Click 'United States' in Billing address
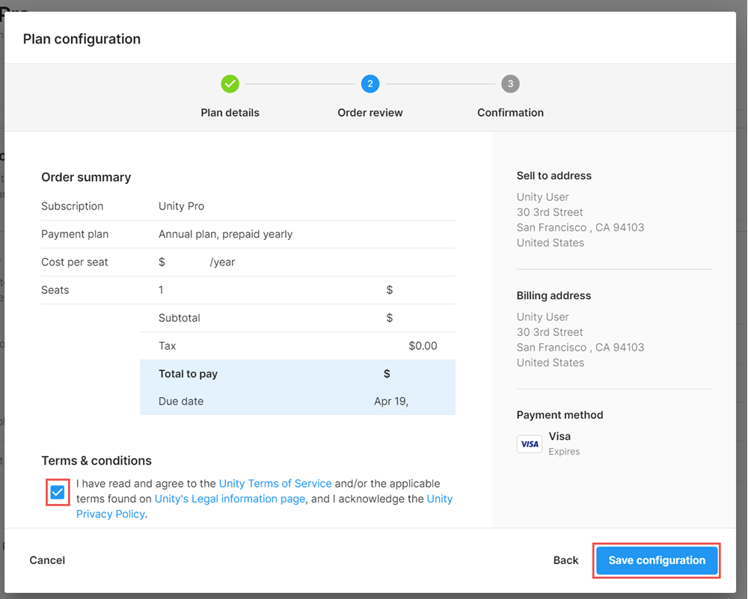The width and height of the screenshot is (748, 599). [551, 363]
